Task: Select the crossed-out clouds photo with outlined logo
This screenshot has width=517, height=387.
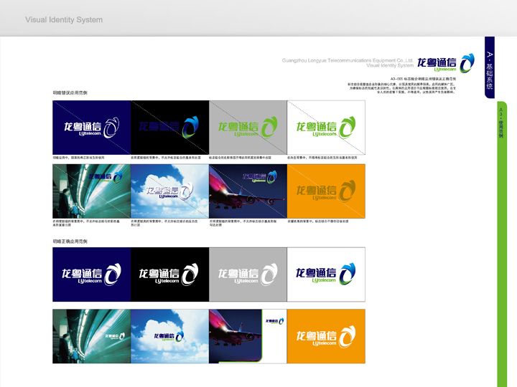Action: 169,191
